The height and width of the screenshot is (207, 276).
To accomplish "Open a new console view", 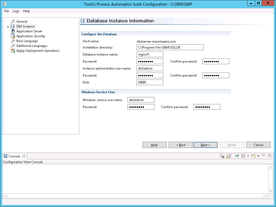I will click(253, 156).
